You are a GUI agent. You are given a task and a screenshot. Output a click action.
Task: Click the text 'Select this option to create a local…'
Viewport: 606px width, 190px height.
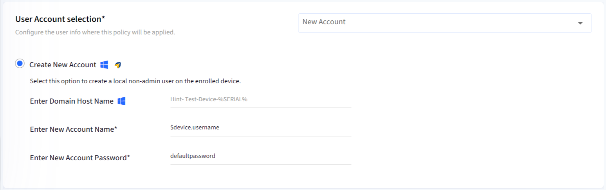(x=135, y=82)
